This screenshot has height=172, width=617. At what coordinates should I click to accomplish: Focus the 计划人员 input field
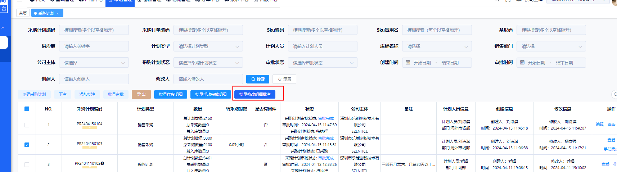click(323, 46)
